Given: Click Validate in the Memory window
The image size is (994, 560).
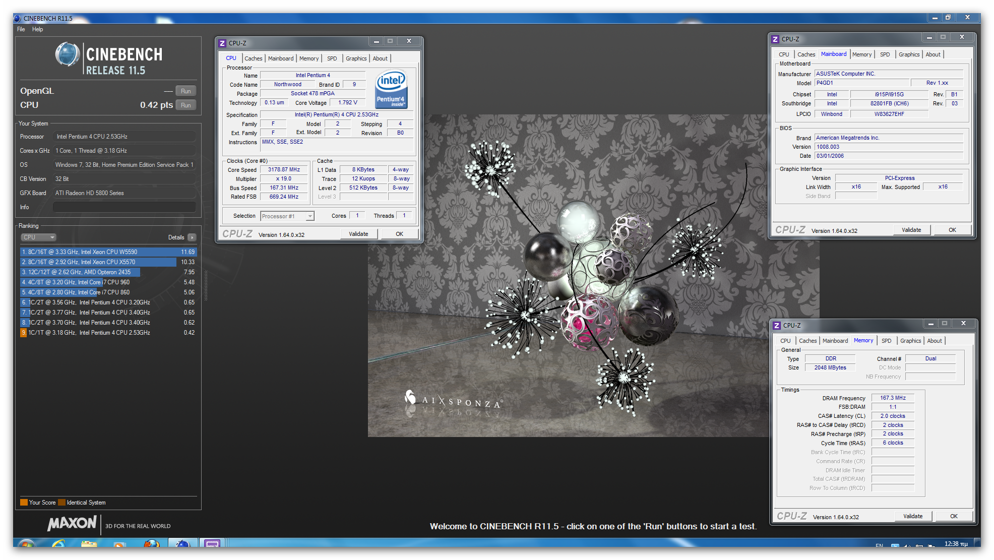Looking at the screenshot, I should tap(913, 516).
